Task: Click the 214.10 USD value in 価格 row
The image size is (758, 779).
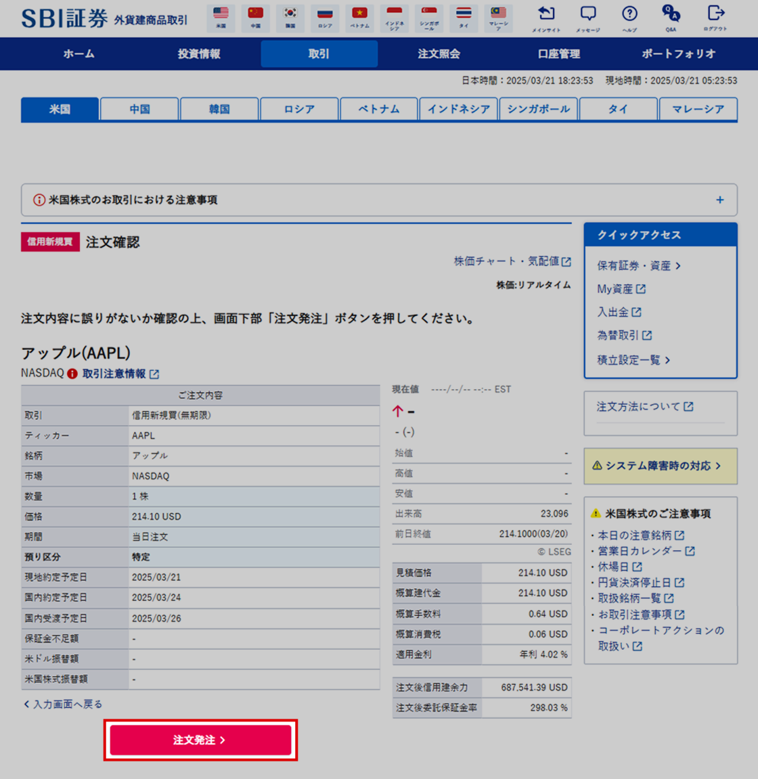Action: pyautogui.click(x=156, y=516)
